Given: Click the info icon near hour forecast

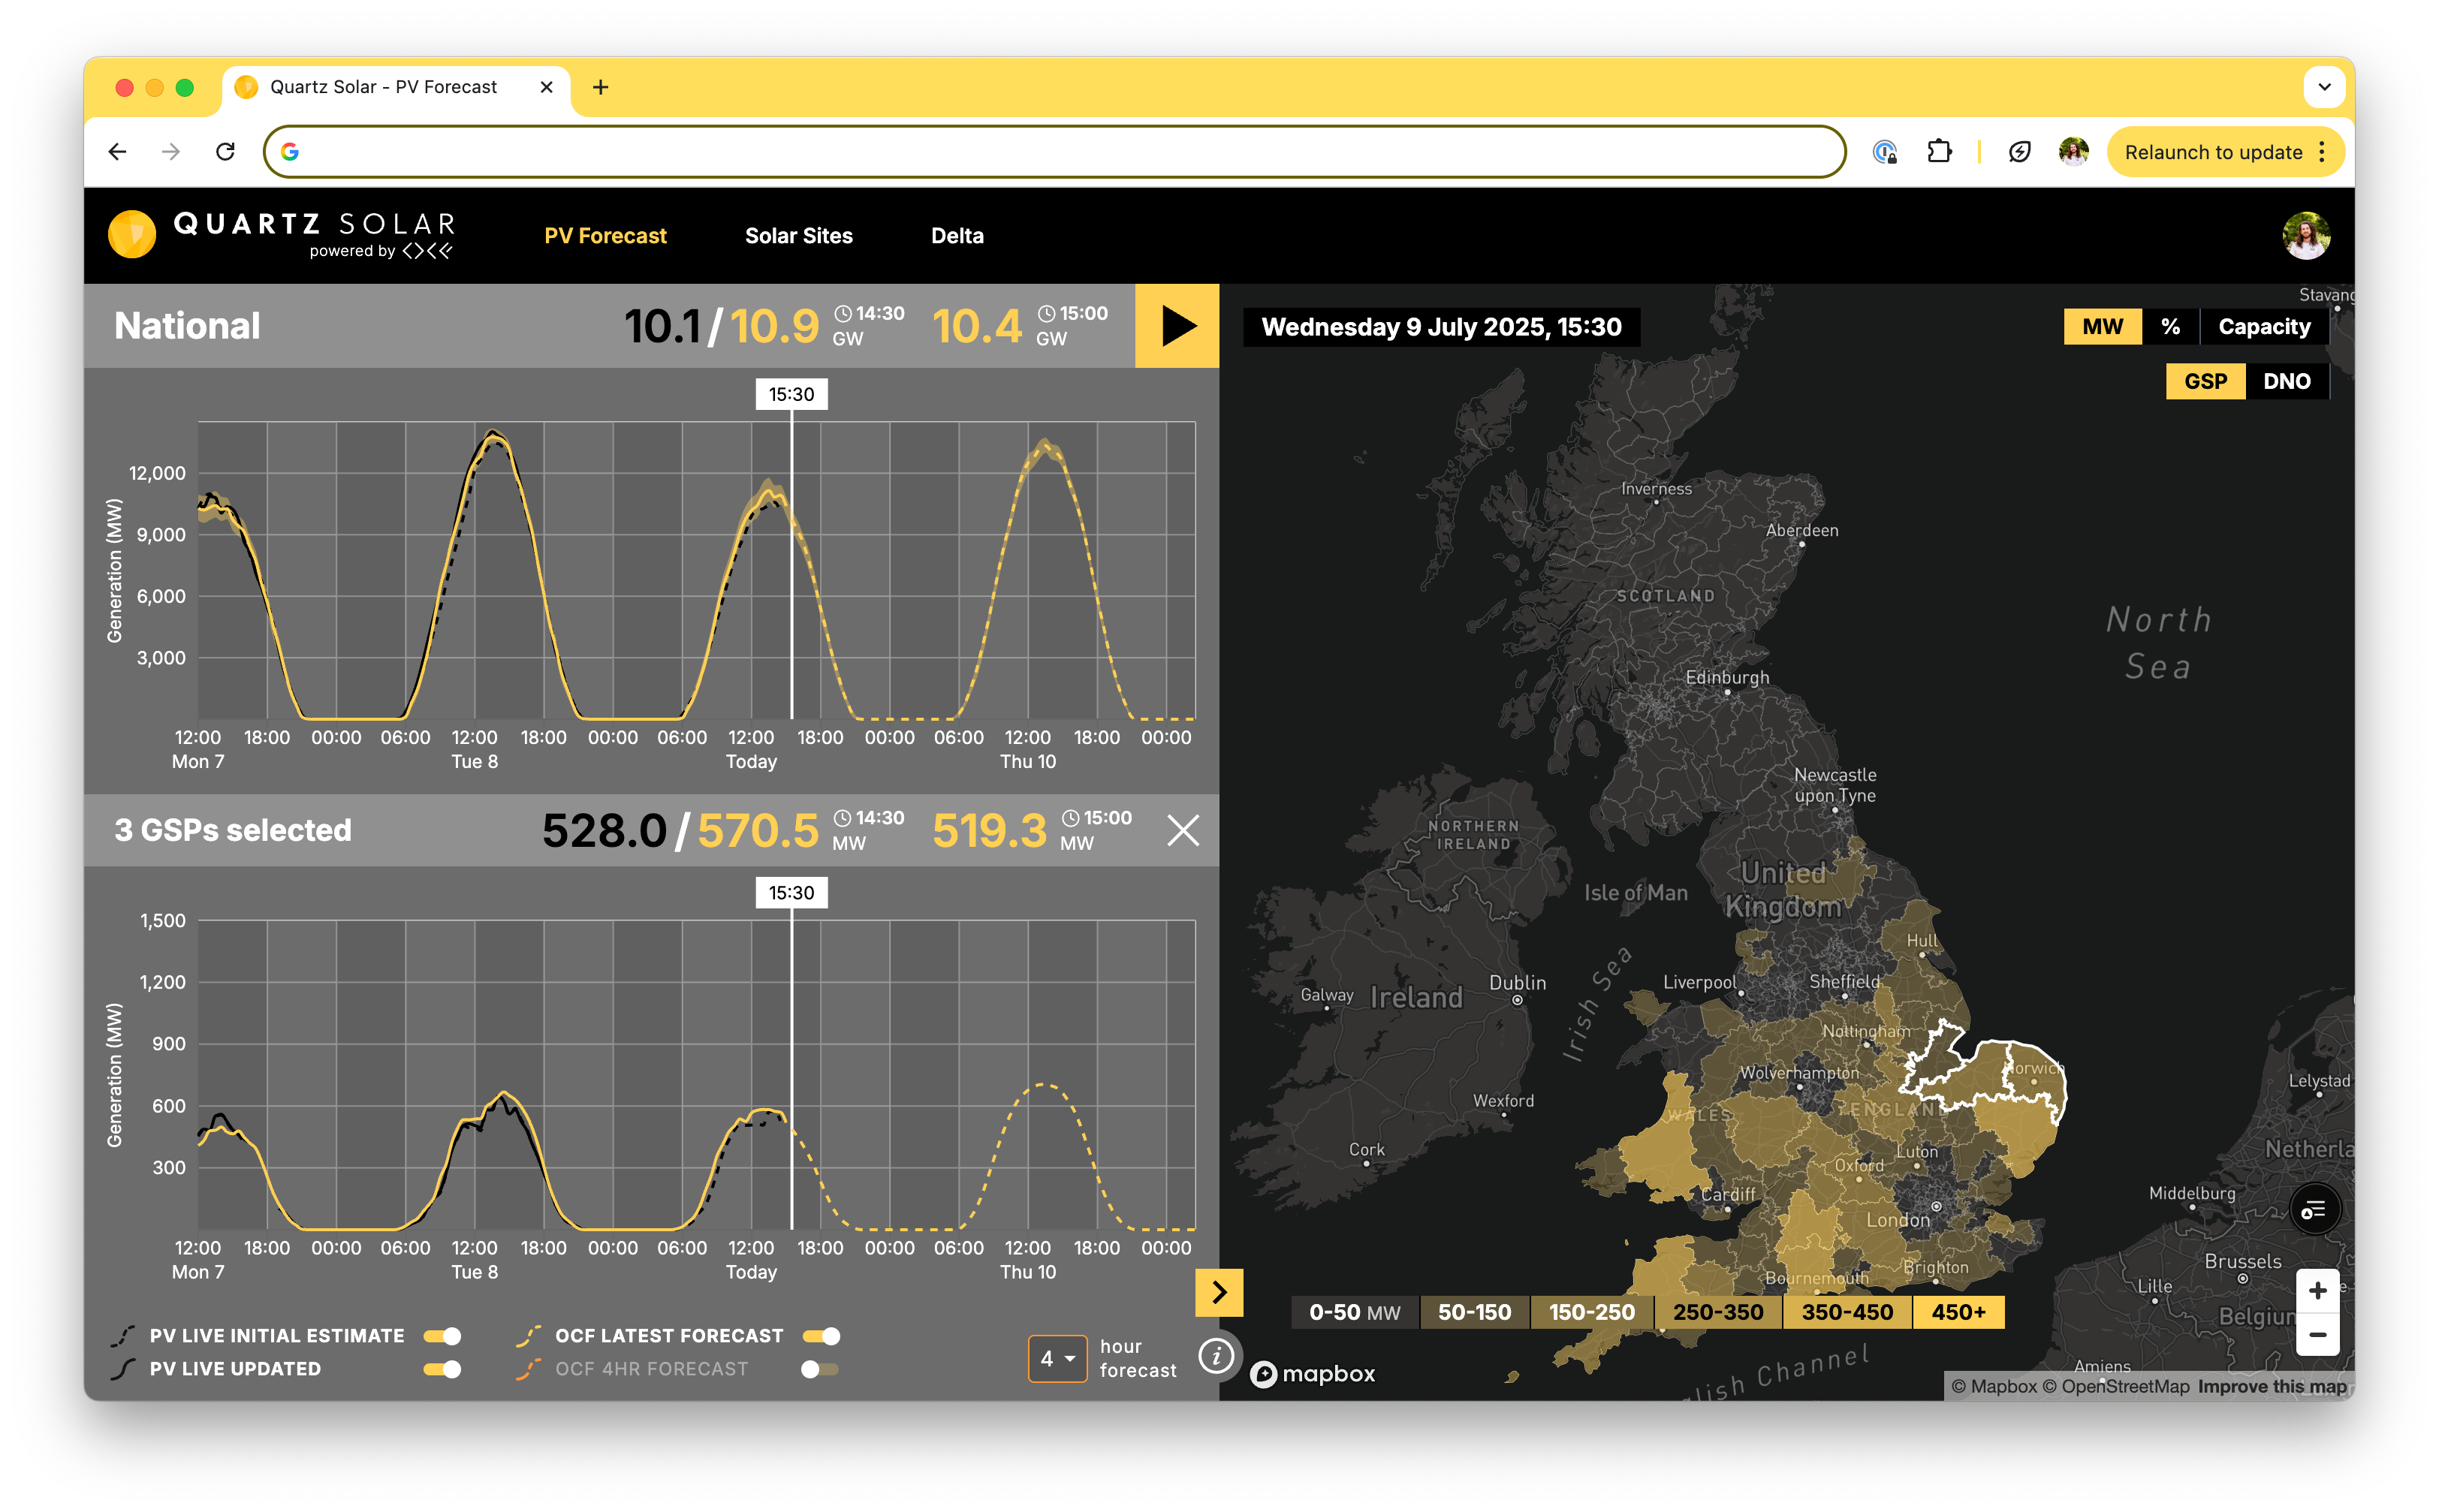Looking at the screenshot, I should [x=1217, y=1357].
